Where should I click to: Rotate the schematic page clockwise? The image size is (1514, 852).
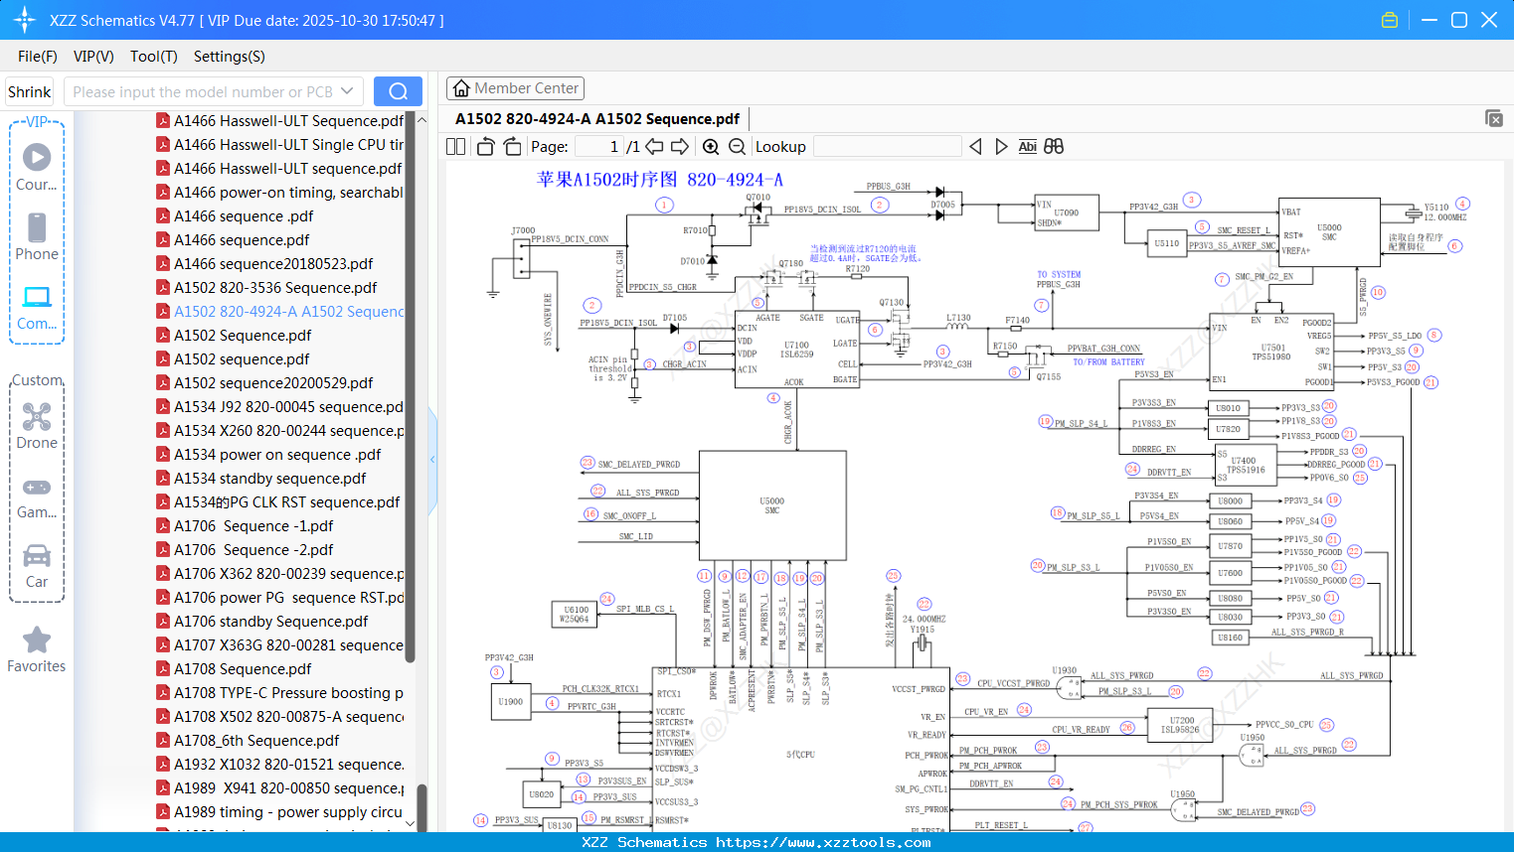pyautogui.click(x=512, y=147)
